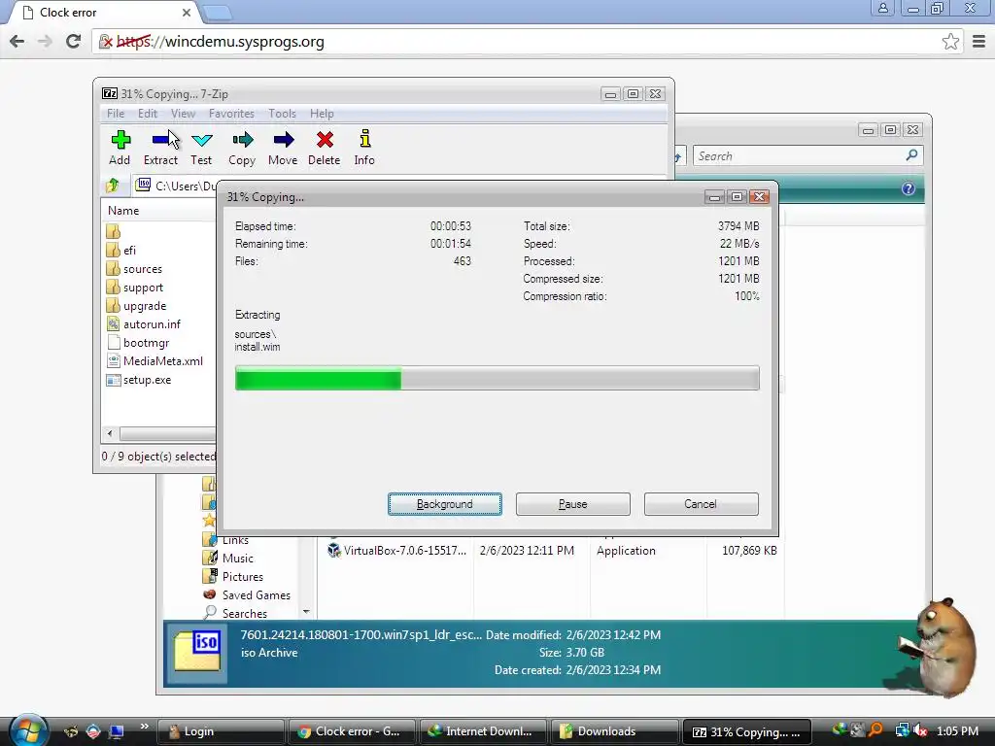Open the Tools menu in 7-Zip
This screenshot has width=995, height=746.
[x=282, y=114]
